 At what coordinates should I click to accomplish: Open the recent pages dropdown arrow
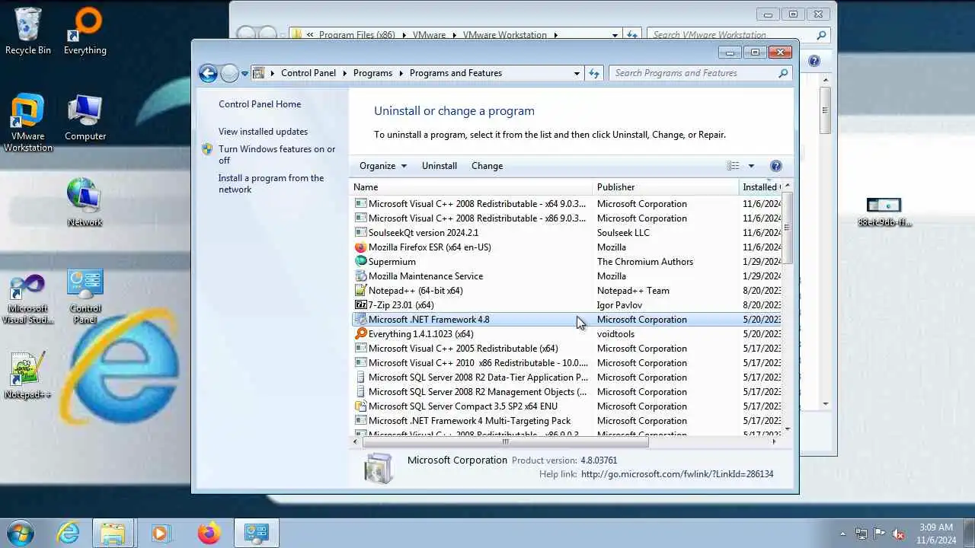tap(245, 74)
